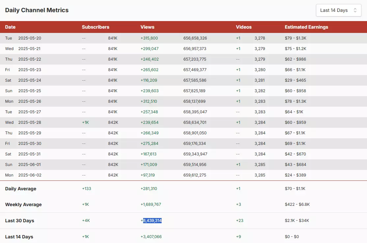Click the Daily Channel Metrics heading
Image resolution: width=367 pixels, height=243 pixels.
coord(37,10)
